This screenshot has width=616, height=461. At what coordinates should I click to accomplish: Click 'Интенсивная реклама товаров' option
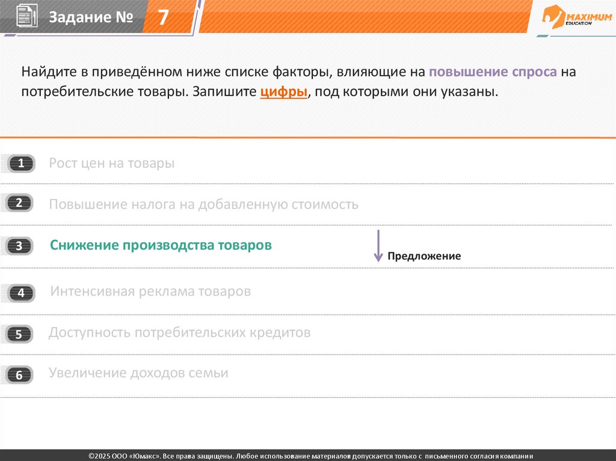(x=150, y=292)
